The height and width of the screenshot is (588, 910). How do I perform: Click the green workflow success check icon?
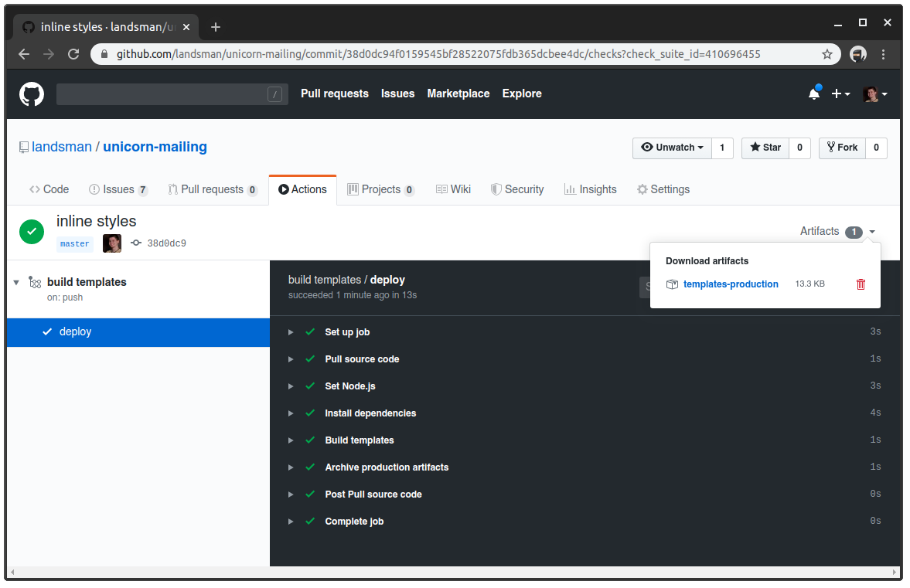[32, 232]
